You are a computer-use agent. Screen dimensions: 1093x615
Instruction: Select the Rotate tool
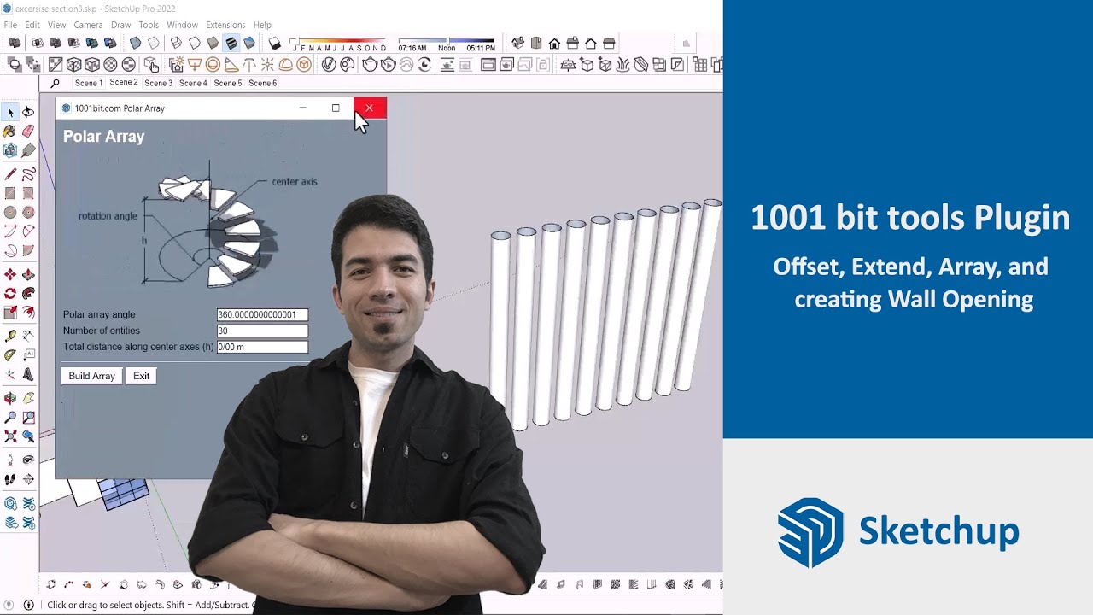(x=10, y=293)
